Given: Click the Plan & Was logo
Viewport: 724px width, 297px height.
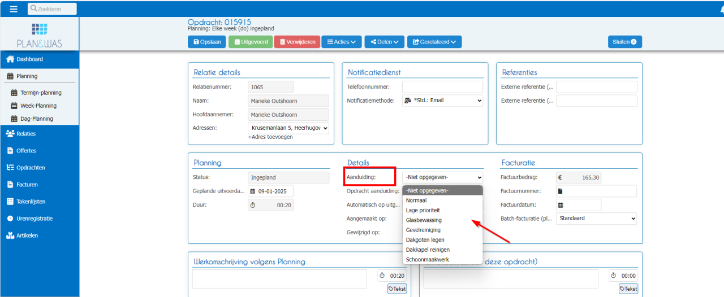Looking at the screenshot, I should [40, 35].
